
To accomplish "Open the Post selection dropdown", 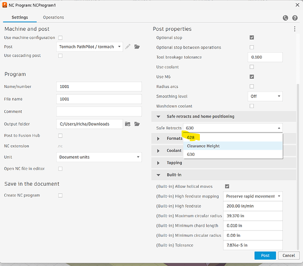I will coord(90,47).
